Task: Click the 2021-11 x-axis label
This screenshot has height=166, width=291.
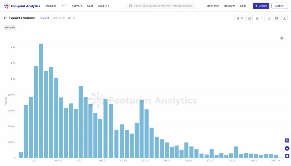Action: pos(36,160)
